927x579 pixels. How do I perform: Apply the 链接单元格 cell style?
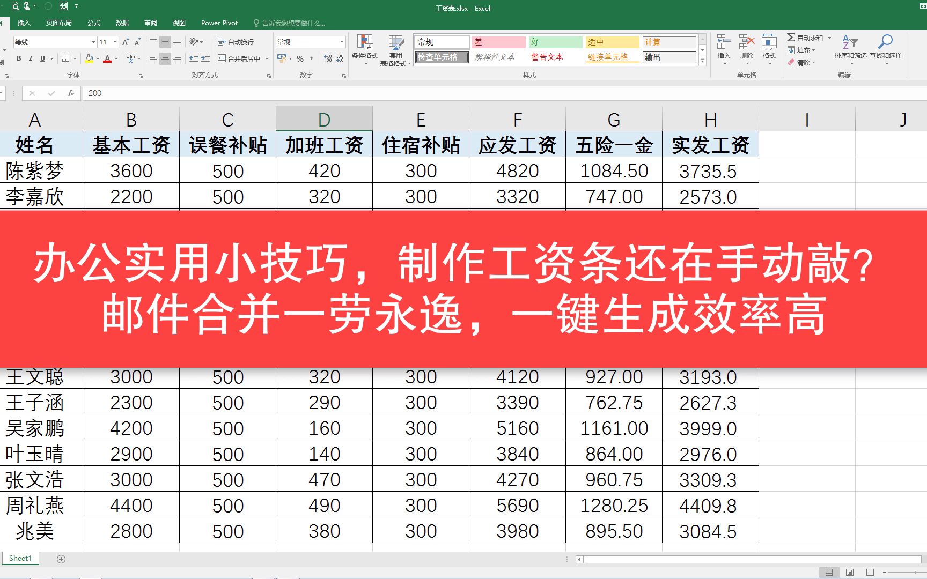click(x=612, y=57)
